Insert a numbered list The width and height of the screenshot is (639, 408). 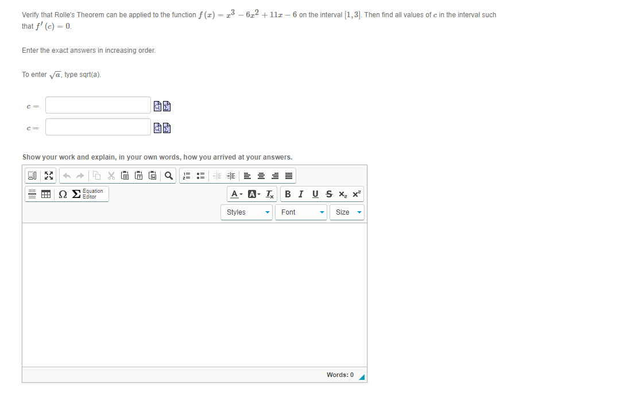[x=185, y=176]
